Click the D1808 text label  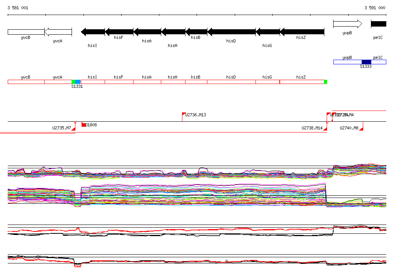coord(91,125)
